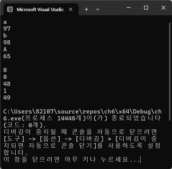Click the output line '65'
The width and height of the screenshot is (172, 169).
coord(7,56)
